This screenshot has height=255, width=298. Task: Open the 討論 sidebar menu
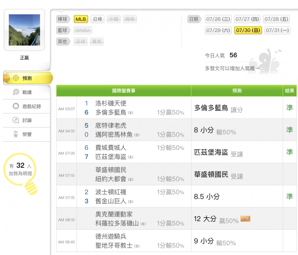pos(26,120)
